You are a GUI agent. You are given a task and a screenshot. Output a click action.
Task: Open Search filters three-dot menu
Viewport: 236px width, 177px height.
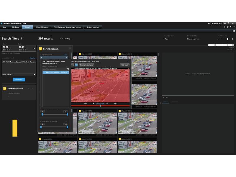tap(22, 39)
